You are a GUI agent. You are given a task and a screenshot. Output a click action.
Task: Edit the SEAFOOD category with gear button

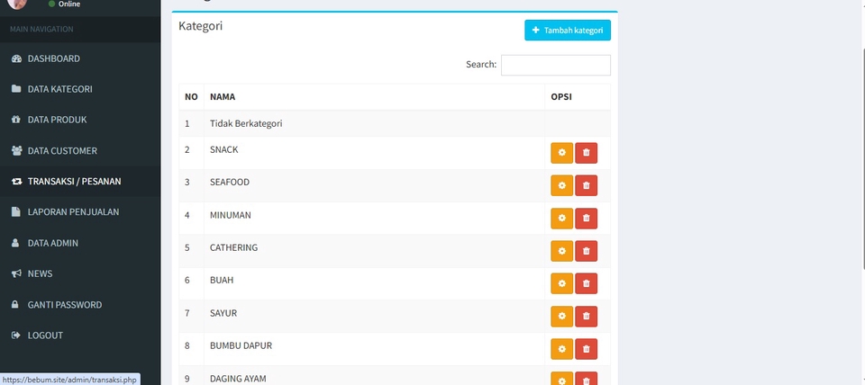click(561, 185)
